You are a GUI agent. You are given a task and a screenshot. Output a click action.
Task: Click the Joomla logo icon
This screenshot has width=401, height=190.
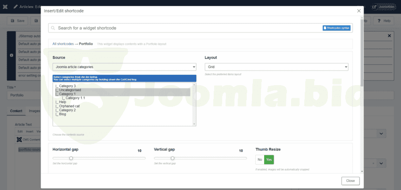4,7
